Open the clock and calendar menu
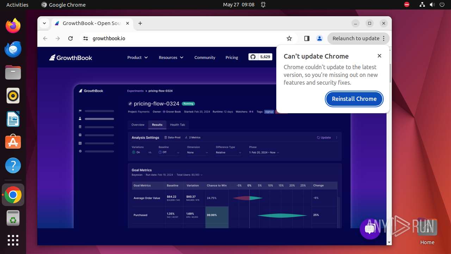Image resolution: width=451 pixels, height=254 pixels. (239, 5)
